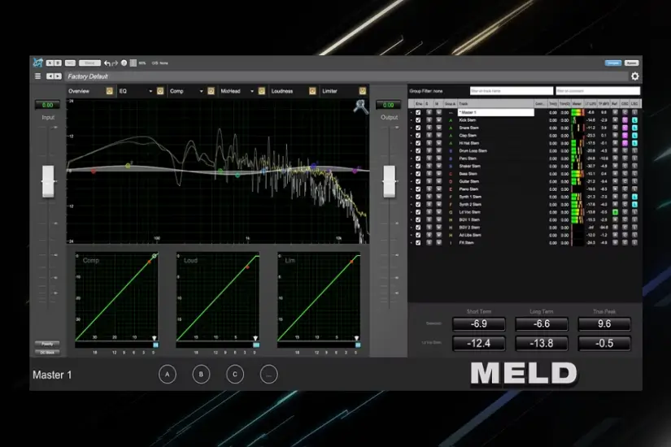Toggle Limiter section power button
Screen dimensions: 671x447
[x=363, y=91]
